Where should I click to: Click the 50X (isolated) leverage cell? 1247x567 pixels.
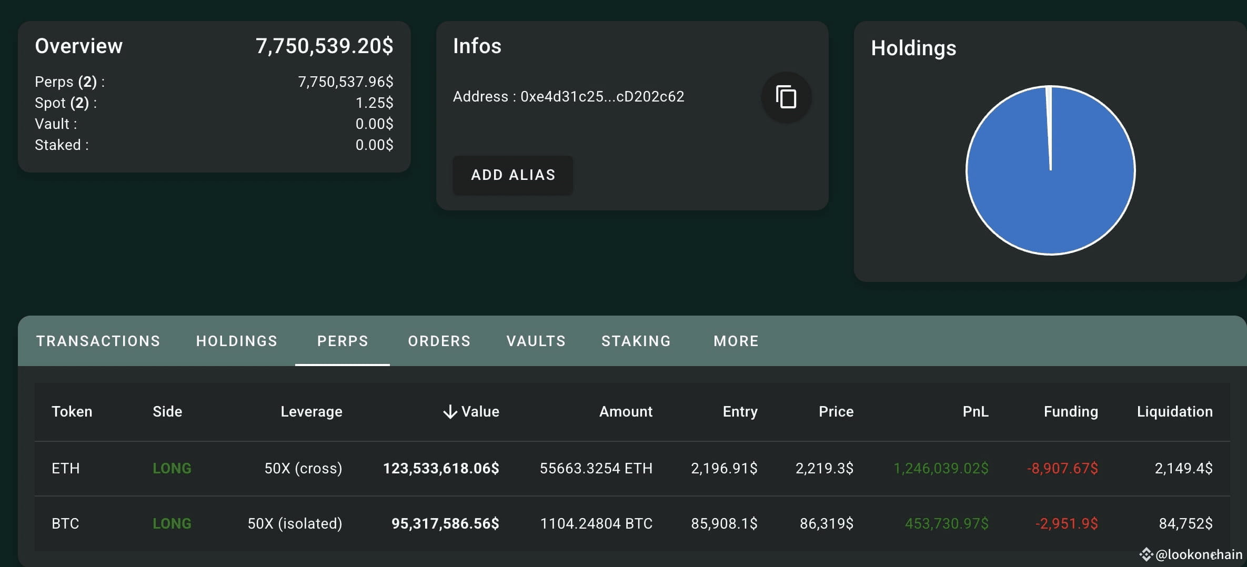coord(295,523)
